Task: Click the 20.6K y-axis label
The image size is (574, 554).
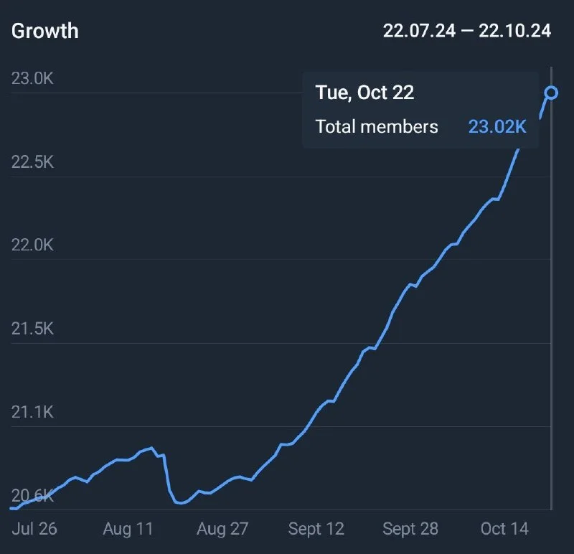Action: (32, 495)
